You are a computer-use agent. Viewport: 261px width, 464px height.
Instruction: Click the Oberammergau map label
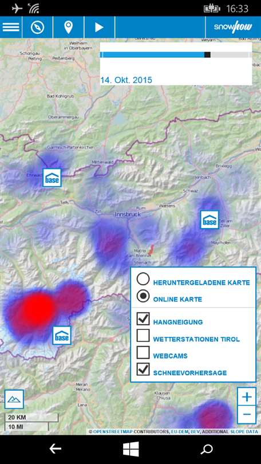64,117
